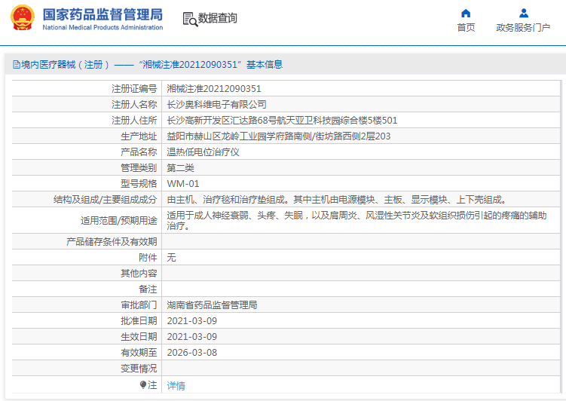Screen dimensions: 566x401
Task: Select 无 in the 附件 row
Action: (172, 258)
